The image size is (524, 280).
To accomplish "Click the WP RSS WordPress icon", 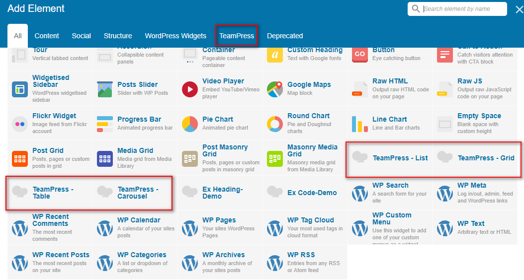I will click(x=275, y=263).
